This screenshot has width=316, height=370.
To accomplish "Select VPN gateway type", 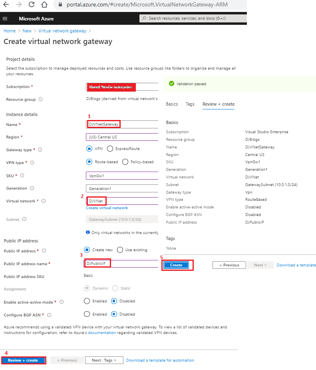I will pyautogui.click(x=89, y=149).
